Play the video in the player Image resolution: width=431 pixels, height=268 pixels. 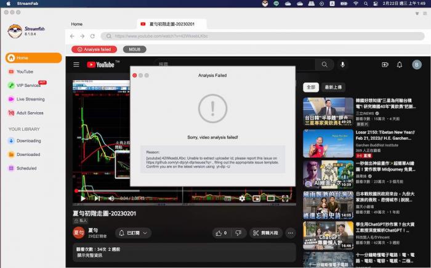(x=83, y=198)
